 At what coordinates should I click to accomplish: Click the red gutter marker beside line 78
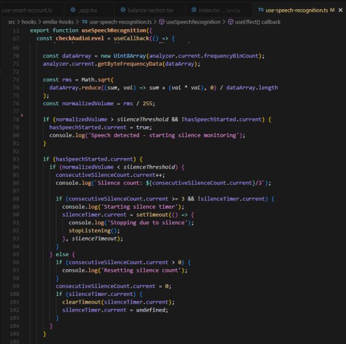pyautogui.click(x=22, y=115)
